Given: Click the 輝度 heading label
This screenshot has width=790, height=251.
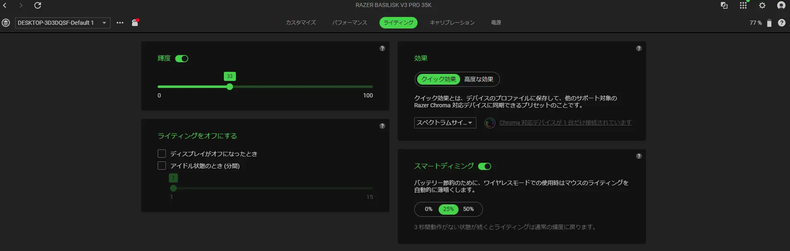Looking at the screenshot, I should coord(164,59).
